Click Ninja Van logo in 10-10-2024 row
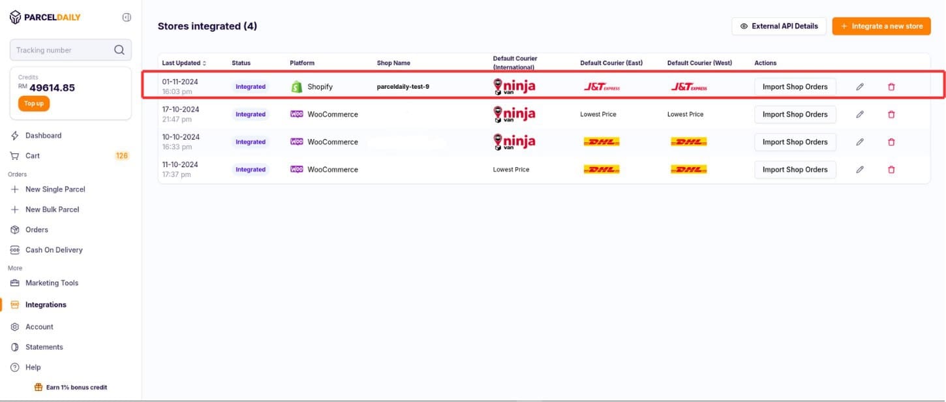Image resolution: width=946 pixels, height=402 pixels. pyautogui.click(x=514, y=142)
